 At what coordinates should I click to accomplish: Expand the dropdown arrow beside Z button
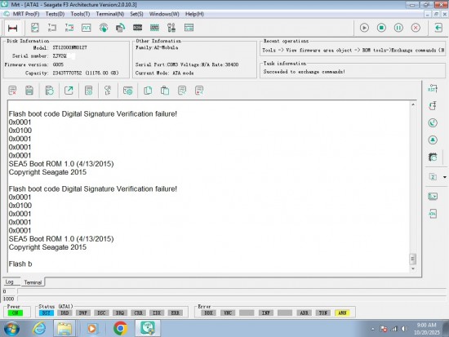[x=445, y=177]
